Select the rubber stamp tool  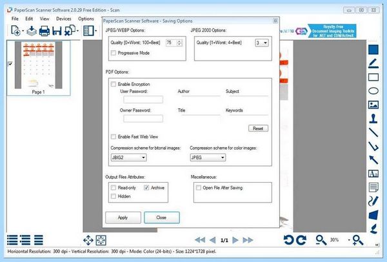click(373, 118)
